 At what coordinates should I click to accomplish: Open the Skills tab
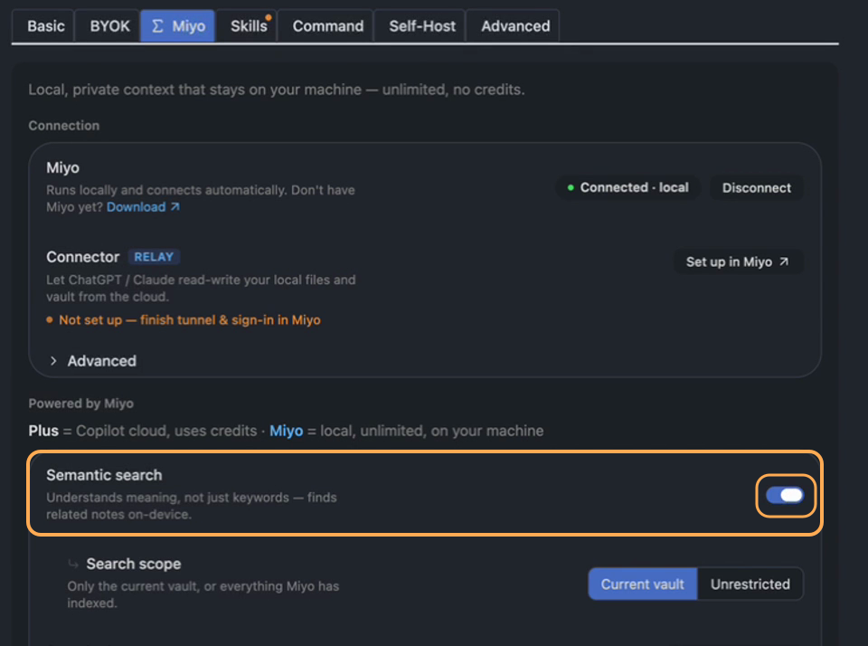[x=246, y=25]
